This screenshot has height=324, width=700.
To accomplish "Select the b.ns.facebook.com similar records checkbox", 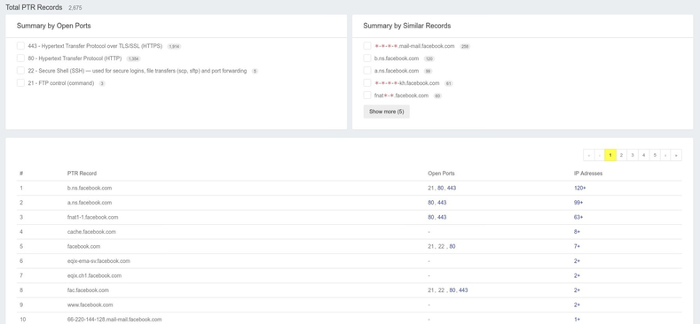I will pyautogui.click(x=367, y=58).
